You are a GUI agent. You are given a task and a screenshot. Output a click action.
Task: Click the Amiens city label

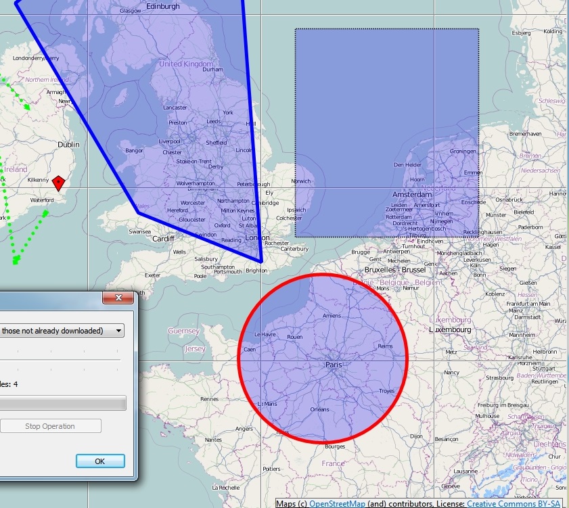(x=332, y=316)
